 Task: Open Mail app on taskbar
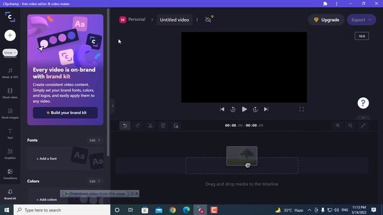(x=159, y=210)
